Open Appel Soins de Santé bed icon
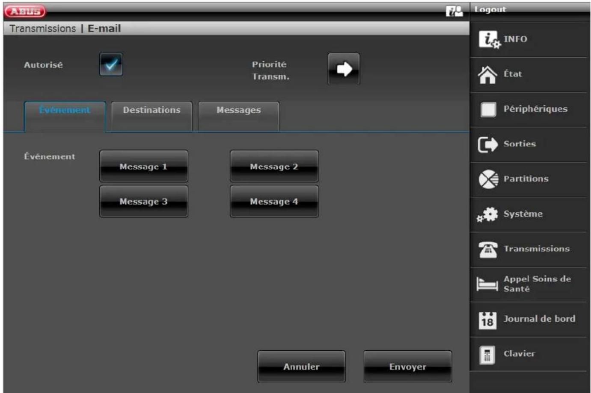The height and width of the screenshot is (393, 591). 487,284
